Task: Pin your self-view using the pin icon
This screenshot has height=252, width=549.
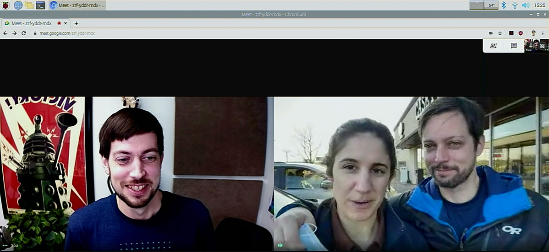Action: [x=531, y=46]
